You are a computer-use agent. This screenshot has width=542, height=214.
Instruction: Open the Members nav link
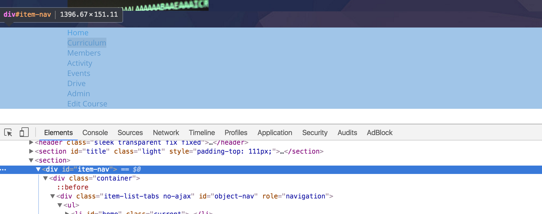coord(84,53)
